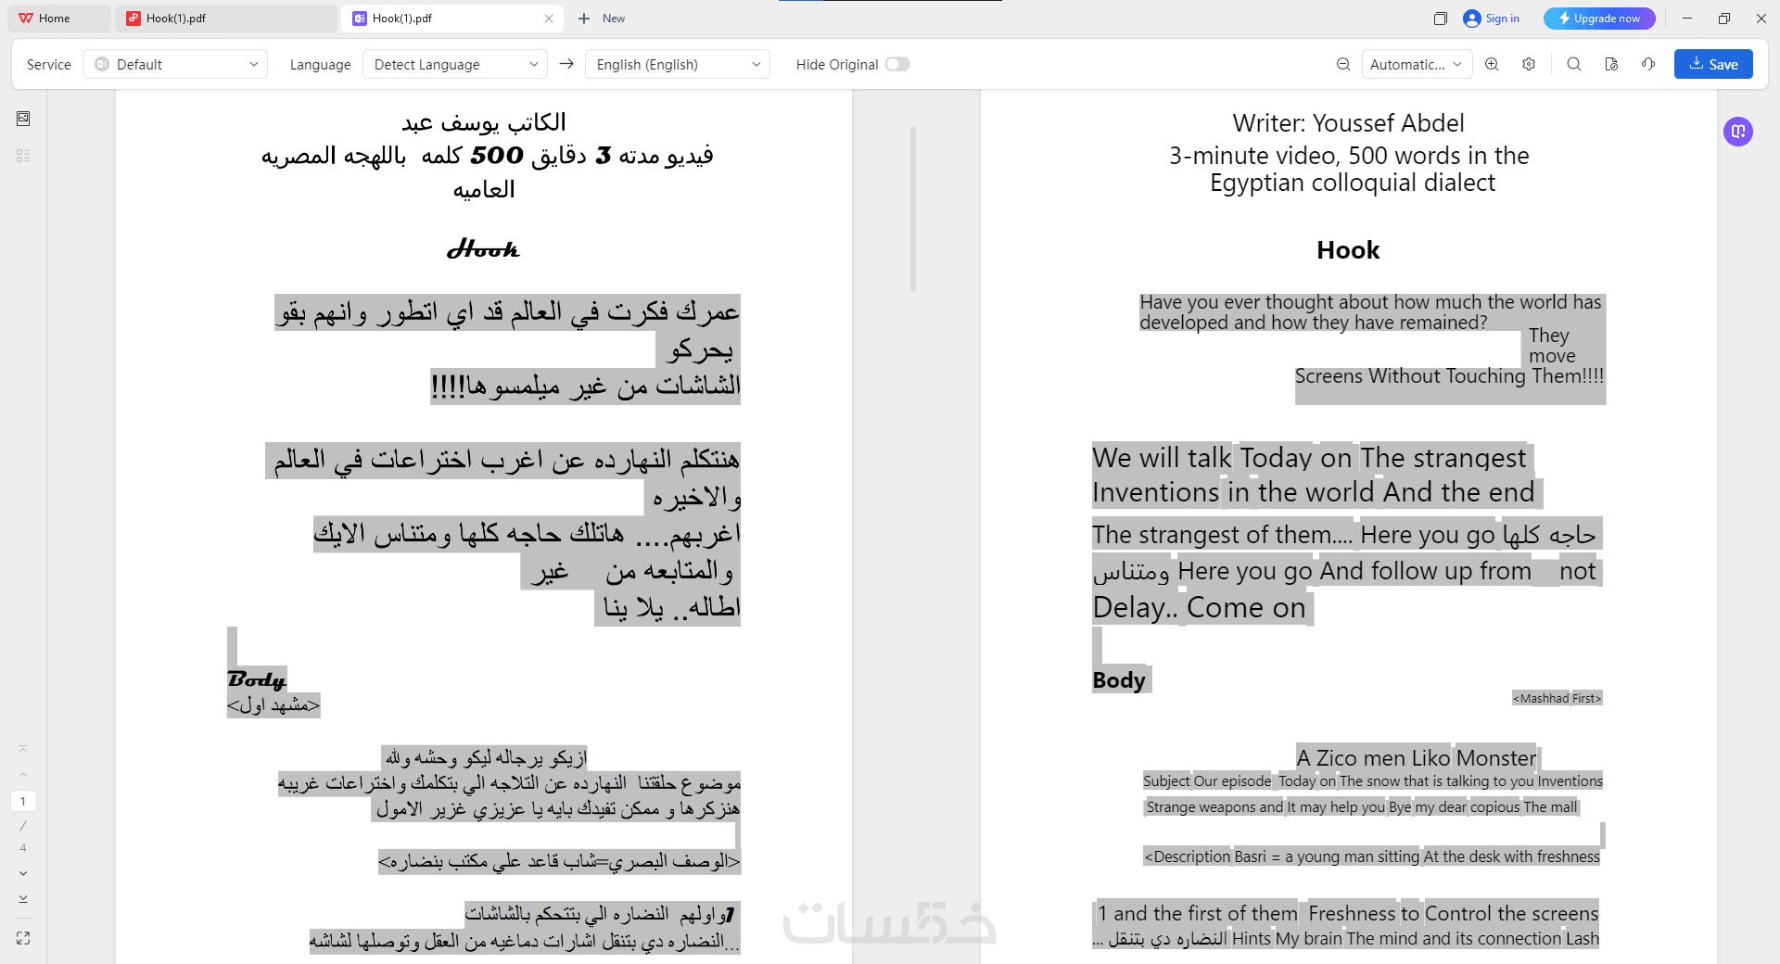The height and width of the screenshot is (964, 1780).
Task: Click 'Subject Our episode Today' translated line
Action: click(1373, 781)
